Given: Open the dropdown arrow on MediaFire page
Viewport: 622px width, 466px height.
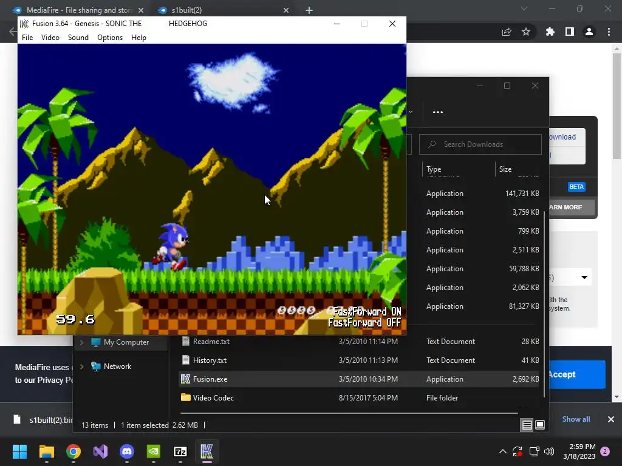Looking at the screenshot, I should click(584, 277).
